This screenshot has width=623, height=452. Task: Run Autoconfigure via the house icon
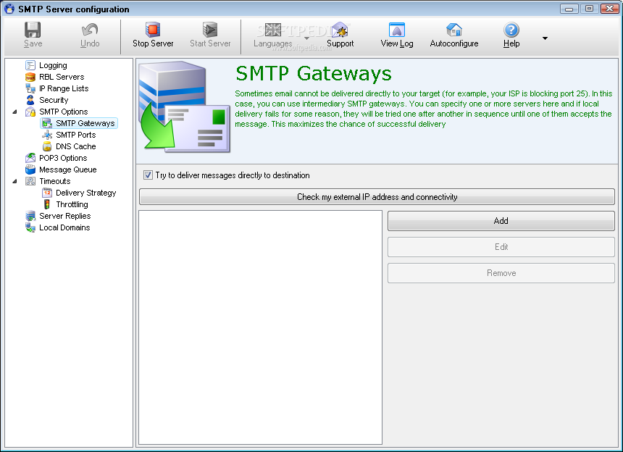(453, 30)
